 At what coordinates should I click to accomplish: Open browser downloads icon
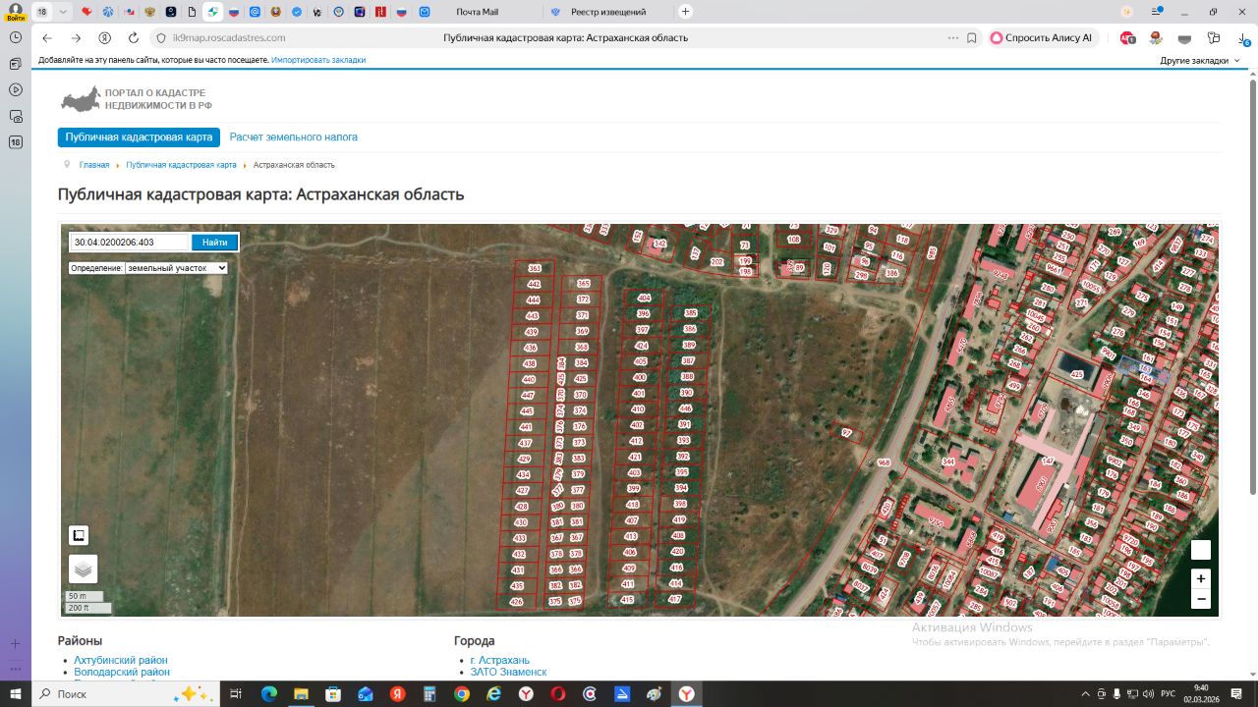[x=1244, y=37]
